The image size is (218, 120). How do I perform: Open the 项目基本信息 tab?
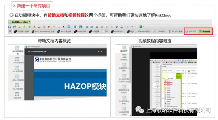pyautogui.click(x=21, y=31)
